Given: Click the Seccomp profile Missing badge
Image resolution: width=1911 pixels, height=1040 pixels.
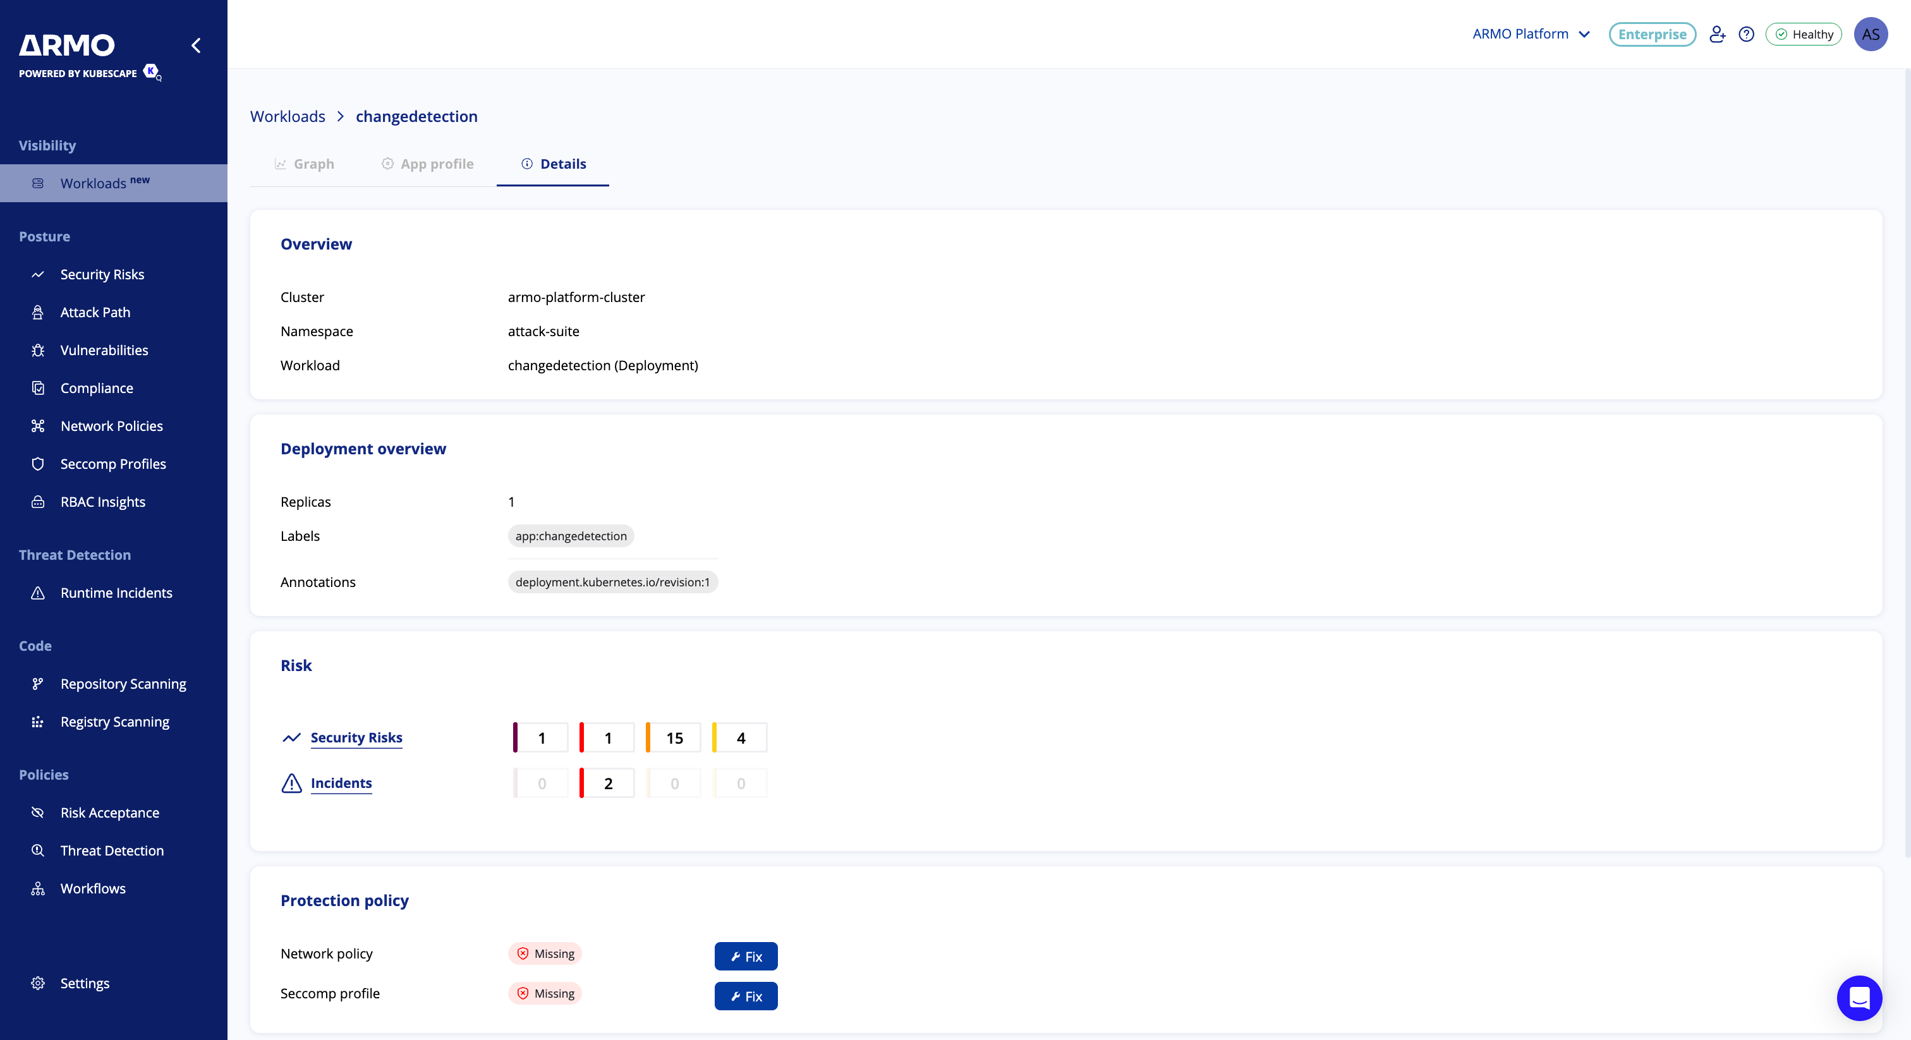Looking at the screenshot, I should tap(545, 993).
